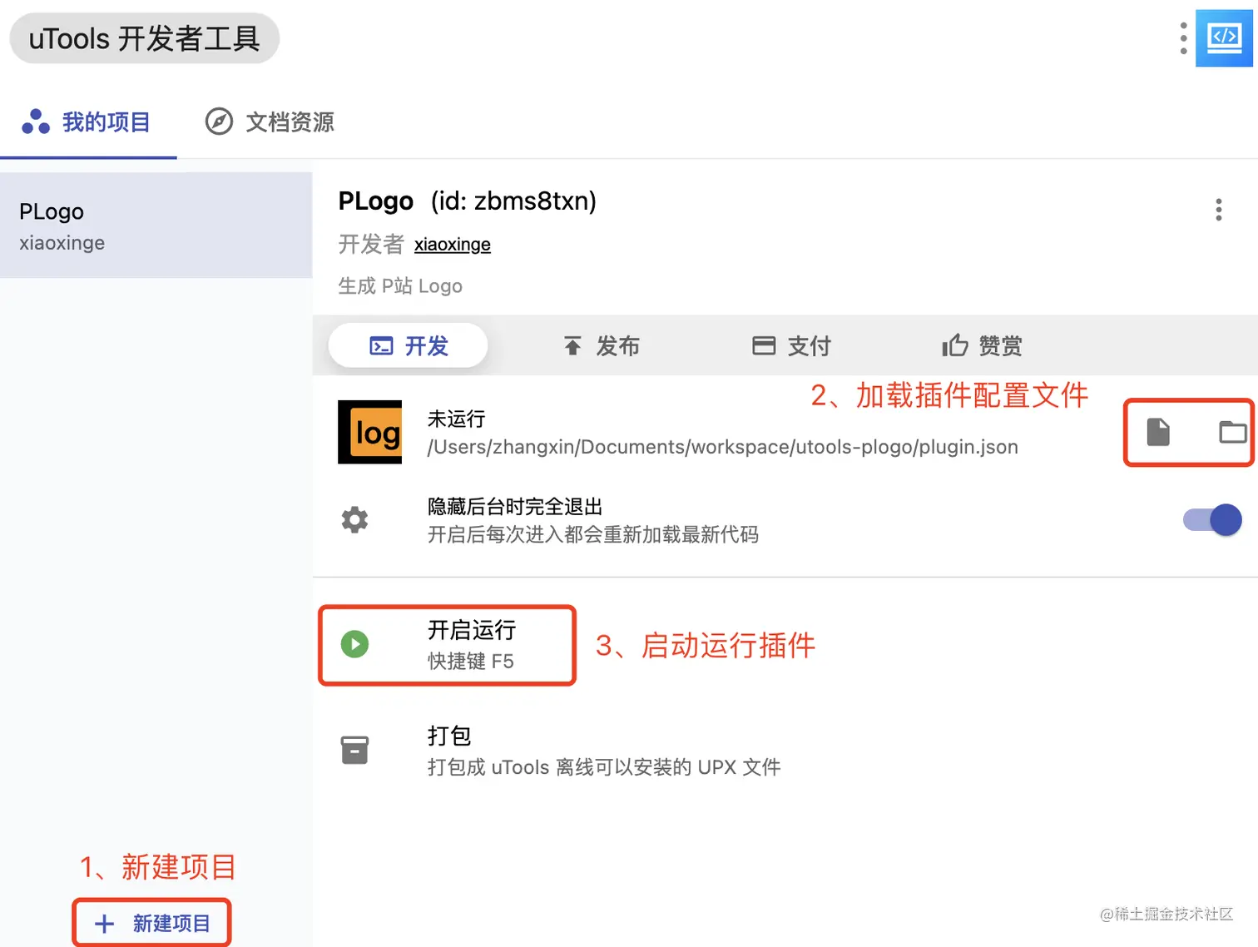Switch to the '开发' tab
1258x947 pixels.
[x=408, y=345]
